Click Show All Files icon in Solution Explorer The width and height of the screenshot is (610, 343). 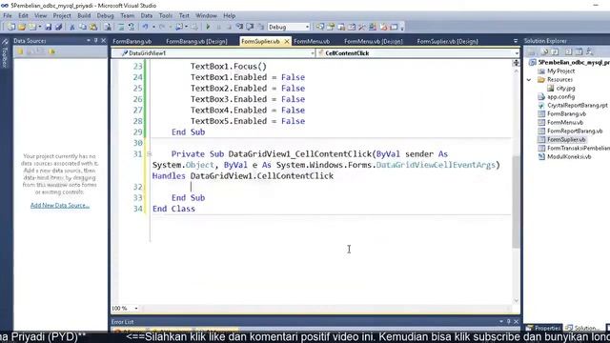(x=544, y=51)
